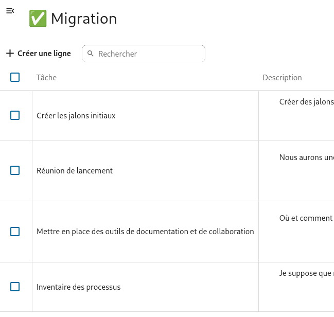The width and height of the screenshot is (334, 317).
Task: Click the magnifier icon in the search box
Action: (91, 54)
